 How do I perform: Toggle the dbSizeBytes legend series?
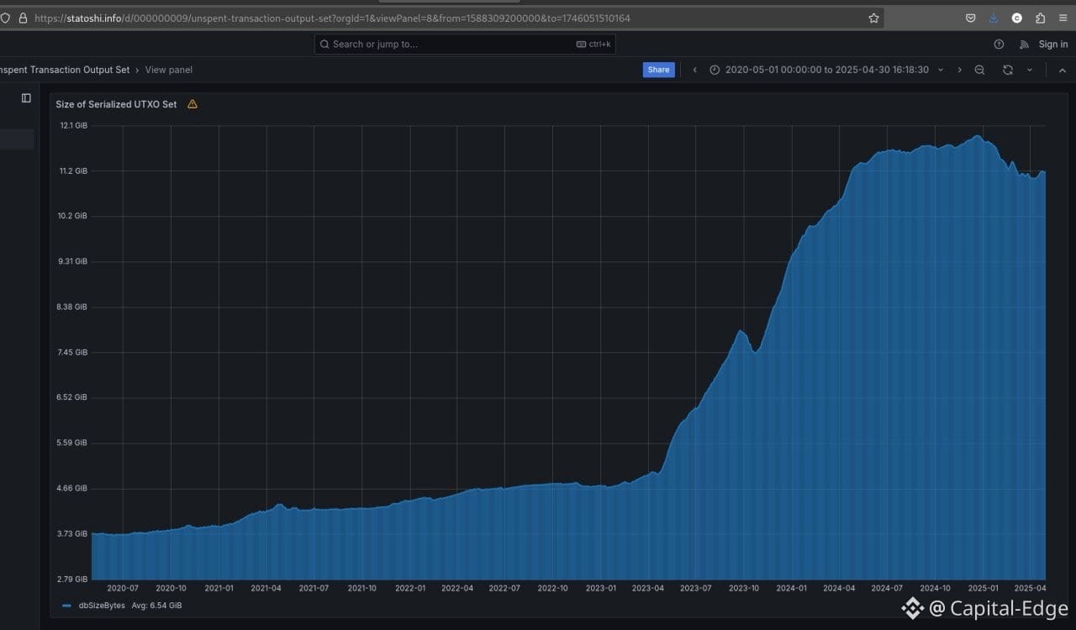tap(102, 606)
